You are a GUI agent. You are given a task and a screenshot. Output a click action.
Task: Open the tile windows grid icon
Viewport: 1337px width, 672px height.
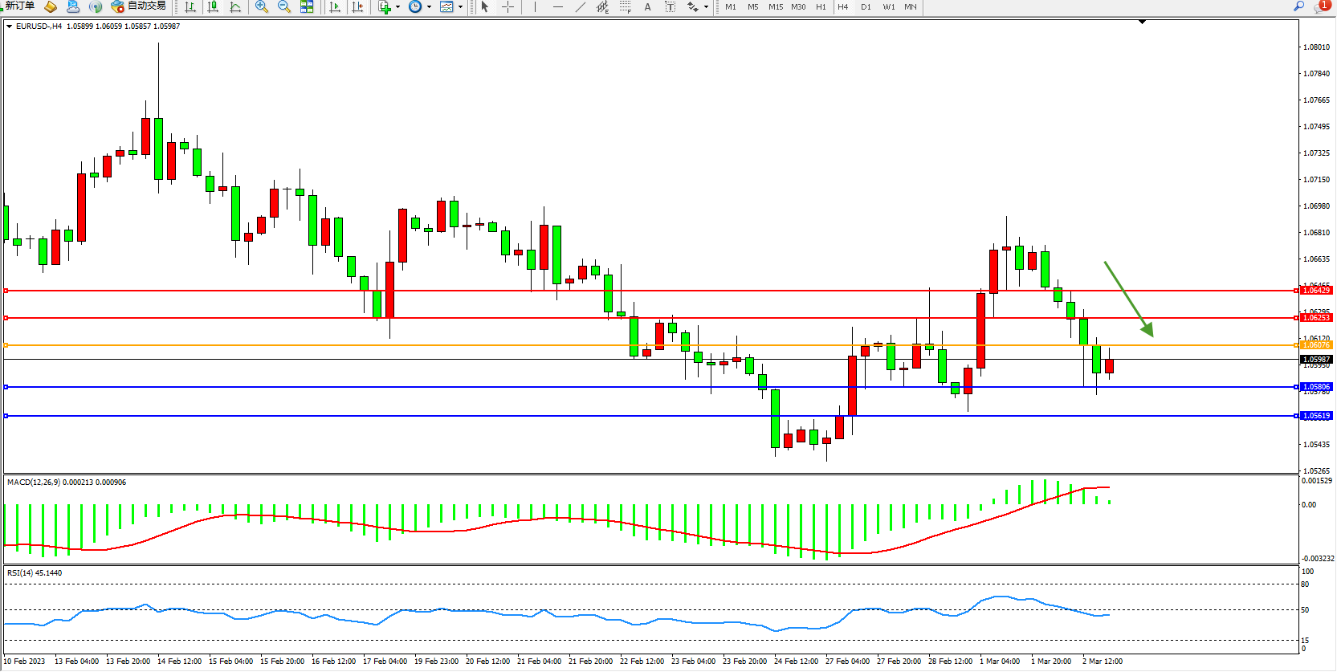(307, 6)
